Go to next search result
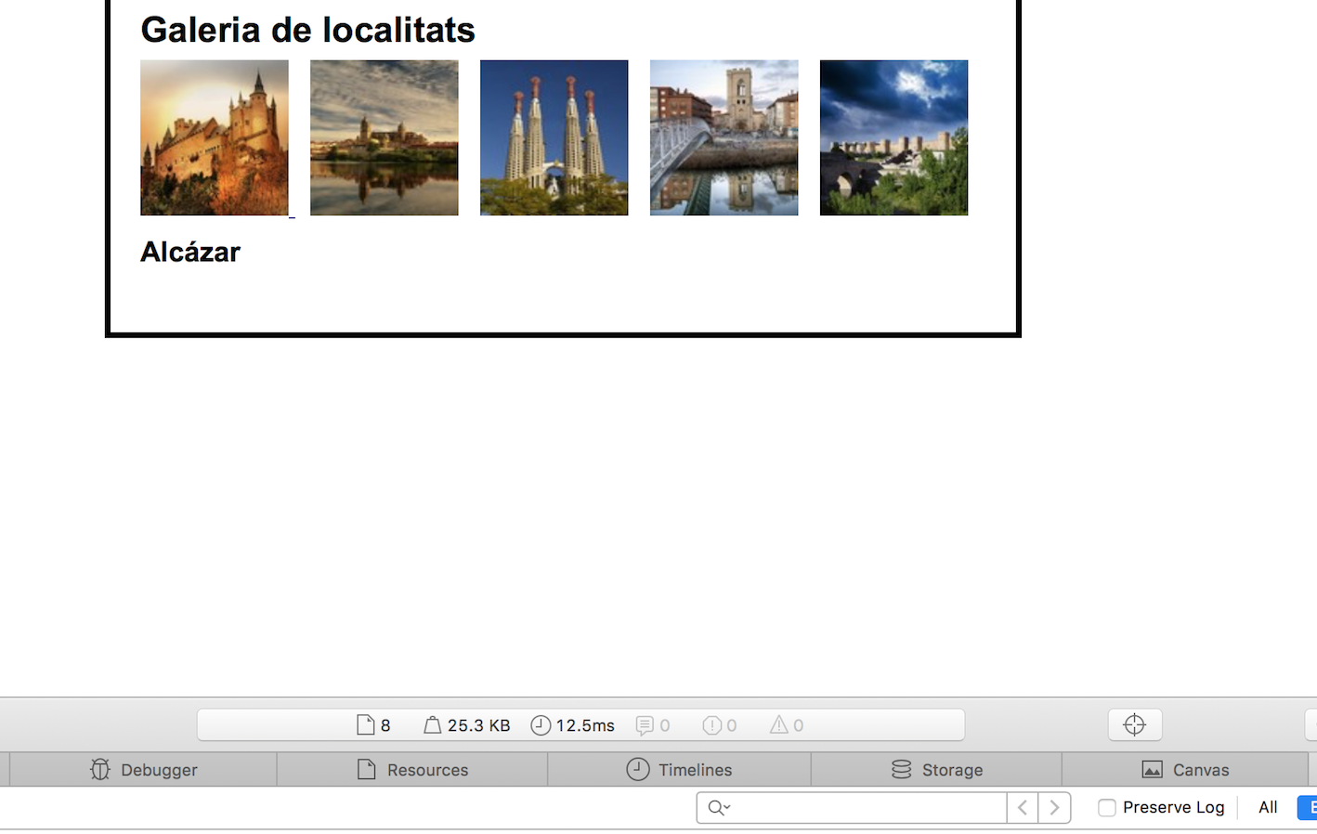The height and width of the screenshot is (834, 1317). (x=1054, y=808)
